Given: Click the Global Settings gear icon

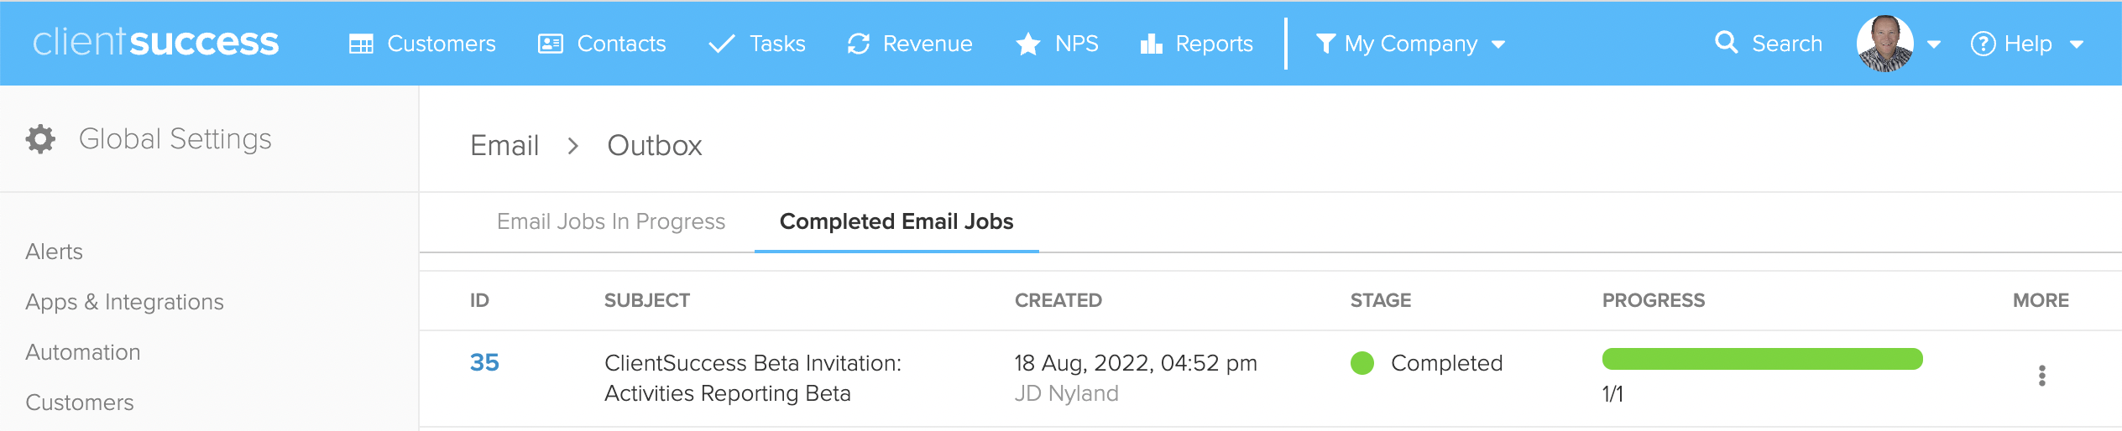Looking at the screenshot, I should point(40,139).
